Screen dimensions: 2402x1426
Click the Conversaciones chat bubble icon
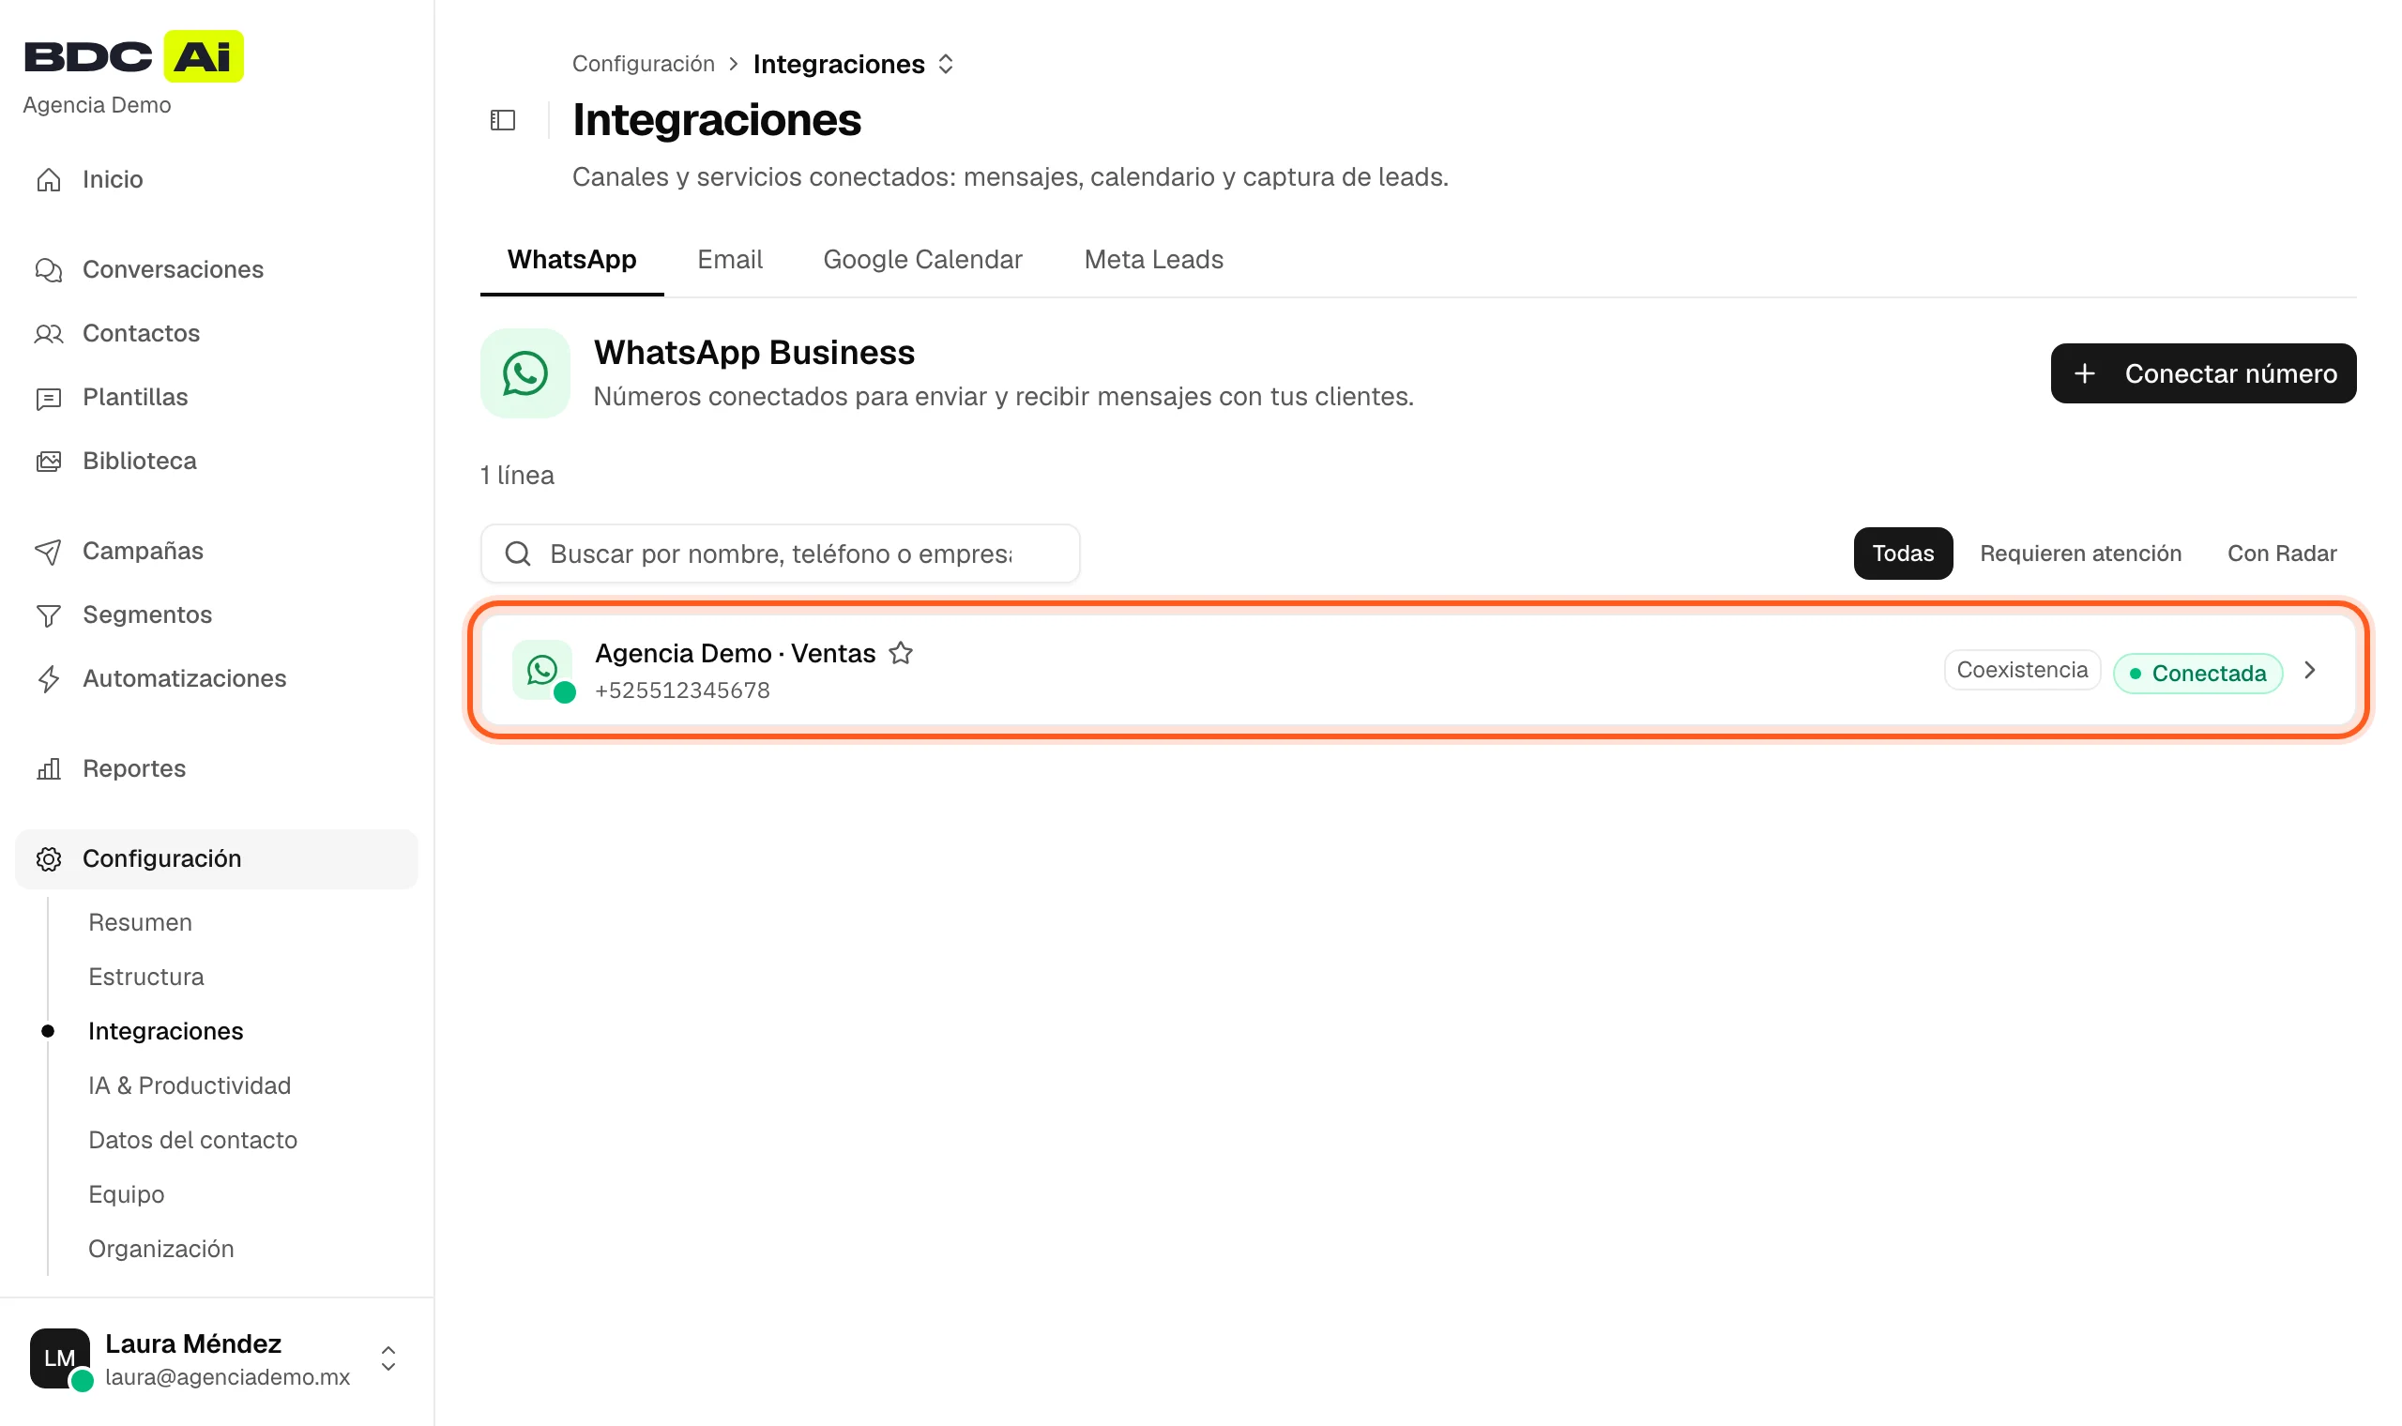click(49, 270)
